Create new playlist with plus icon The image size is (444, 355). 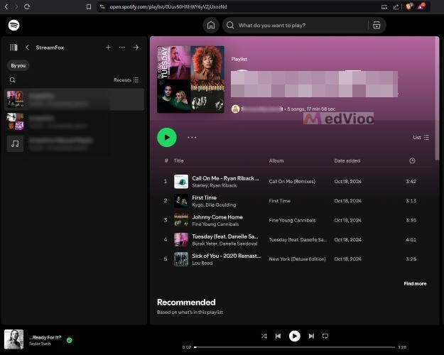pyautogui.click(x=108, y=48)
